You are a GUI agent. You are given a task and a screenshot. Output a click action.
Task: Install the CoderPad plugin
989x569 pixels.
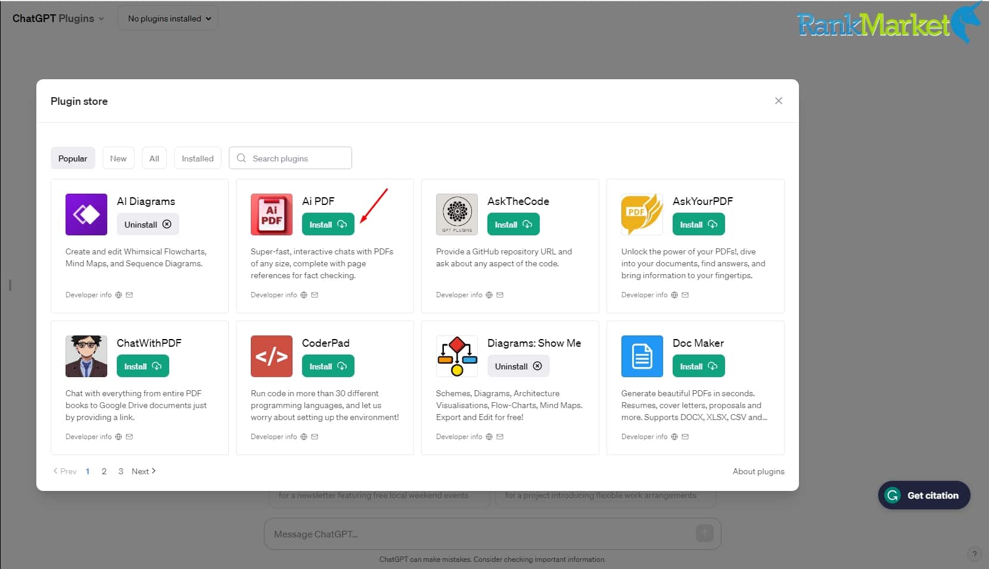tap(328, 366)
